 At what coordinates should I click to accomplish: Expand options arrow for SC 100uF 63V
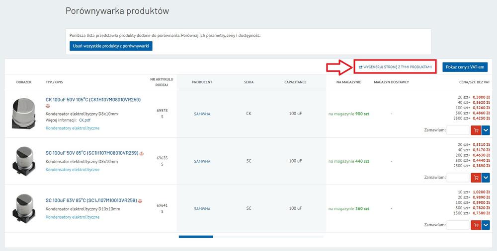[486, 225]
